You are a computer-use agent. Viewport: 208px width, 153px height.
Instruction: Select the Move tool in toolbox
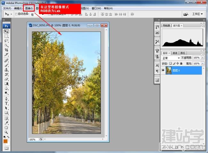point(6,31)
